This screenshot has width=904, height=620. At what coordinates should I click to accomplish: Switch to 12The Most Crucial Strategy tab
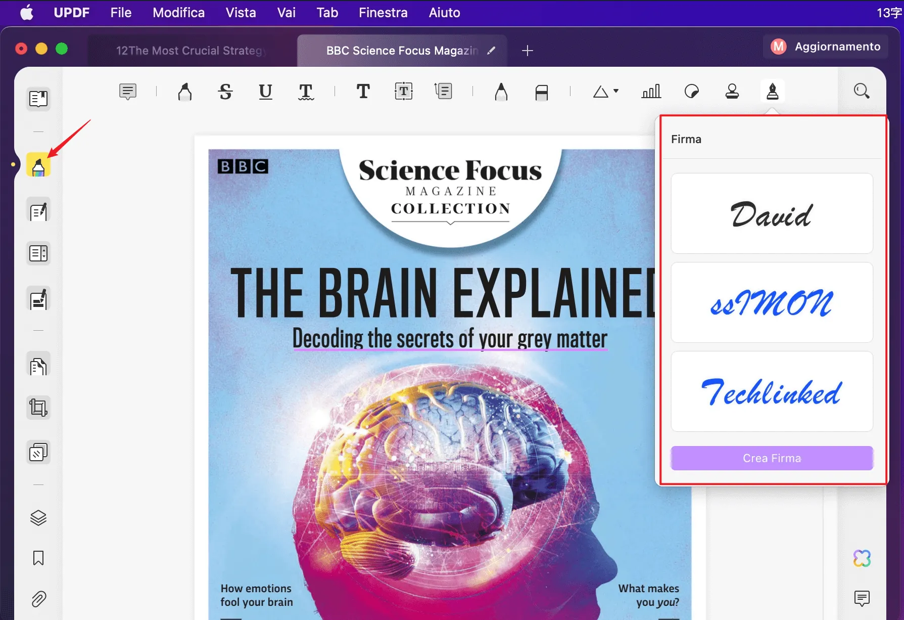click(x=192, y=51)
